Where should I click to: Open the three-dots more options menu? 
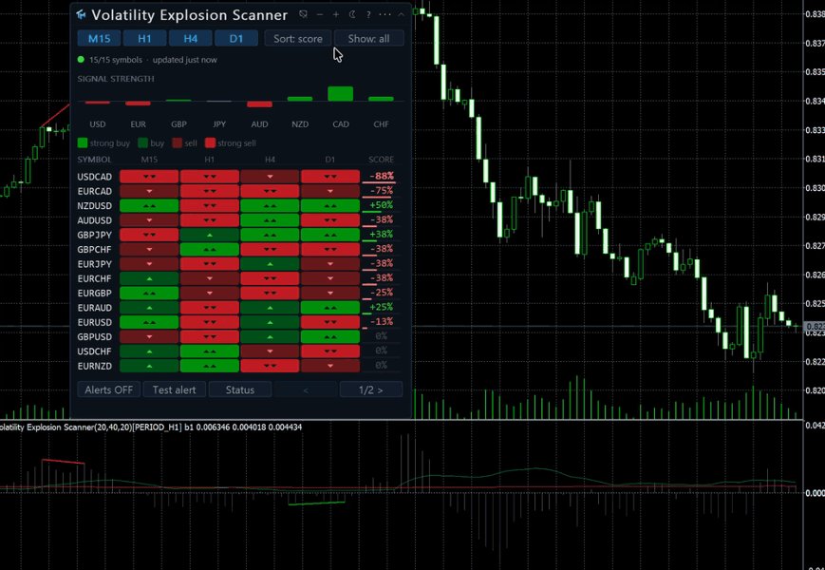(384, 15)
